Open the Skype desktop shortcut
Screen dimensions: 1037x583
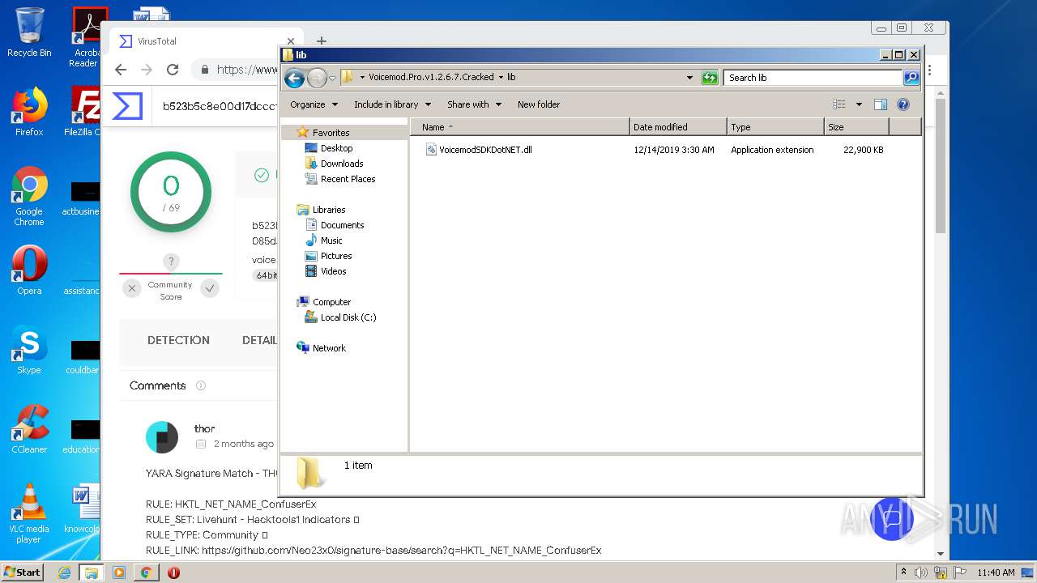click(29, 350)
